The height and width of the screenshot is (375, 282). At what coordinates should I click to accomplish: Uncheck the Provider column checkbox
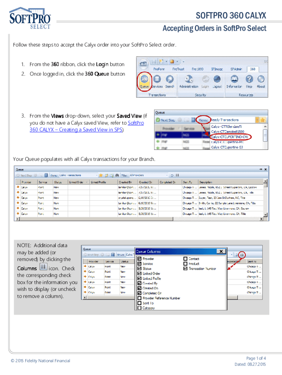tap(140, 259)
